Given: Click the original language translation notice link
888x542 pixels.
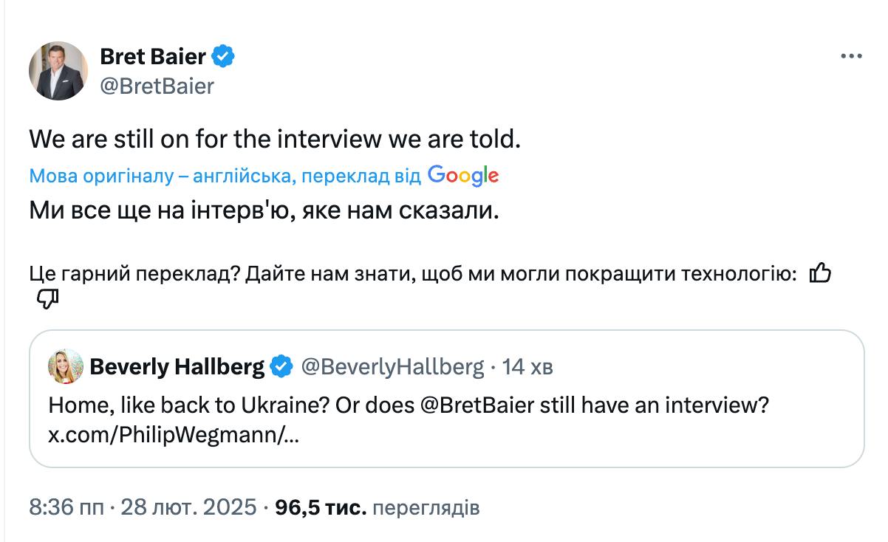Looking at the screenshot, I should (225, 176).
